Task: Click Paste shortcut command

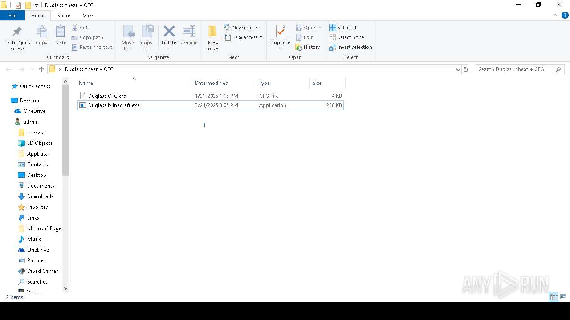Action: click(92, 47)
